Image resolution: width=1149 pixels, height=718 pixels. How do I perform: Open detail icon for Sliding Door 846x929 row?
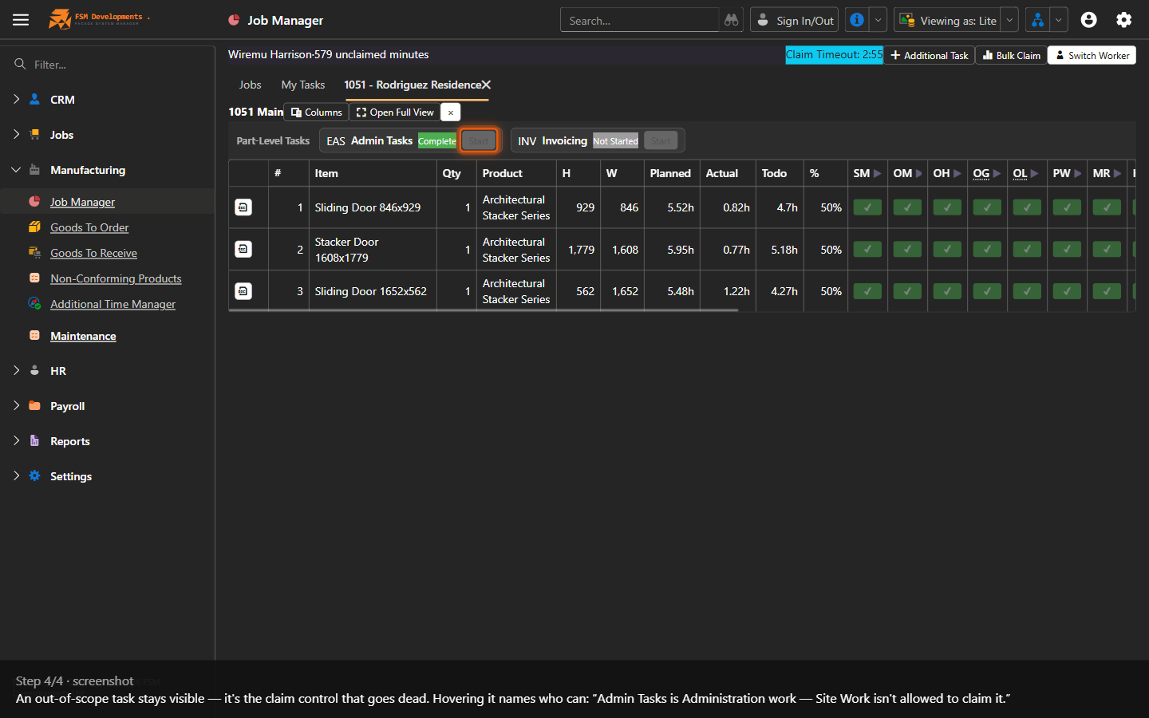243,207
